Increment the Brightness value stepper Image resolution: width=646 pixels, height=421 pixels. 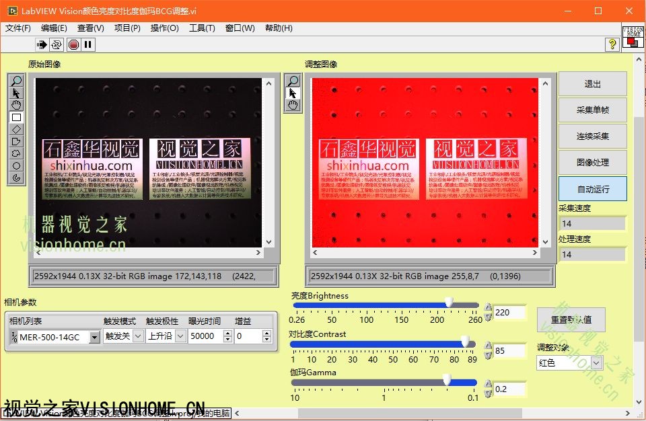pos(489,307)
